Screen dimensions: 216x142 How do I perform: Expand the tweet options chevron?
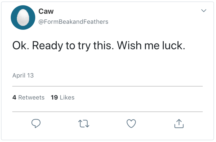coord(204,11)
